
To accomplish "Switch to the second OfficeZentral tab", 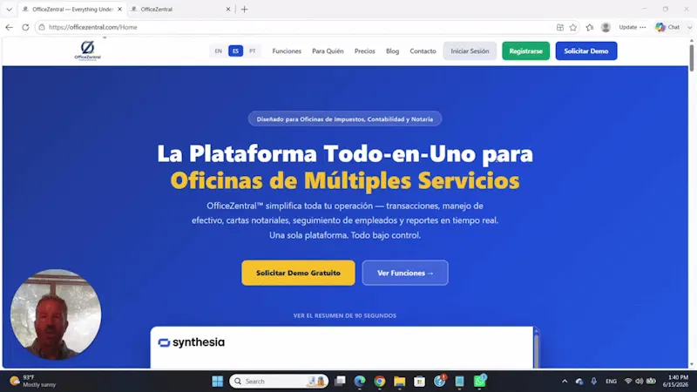I will [180, 10].
